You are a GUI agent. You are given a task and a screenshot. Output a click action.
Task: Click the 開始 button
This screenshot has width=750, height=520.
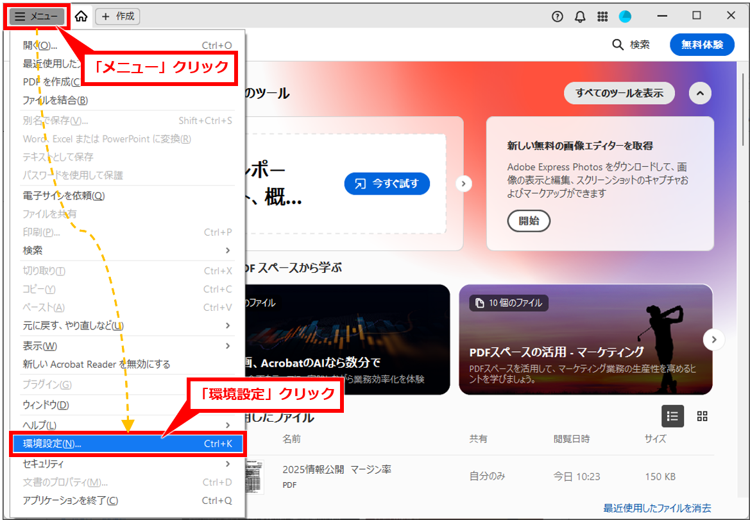[x=529, y=221]
